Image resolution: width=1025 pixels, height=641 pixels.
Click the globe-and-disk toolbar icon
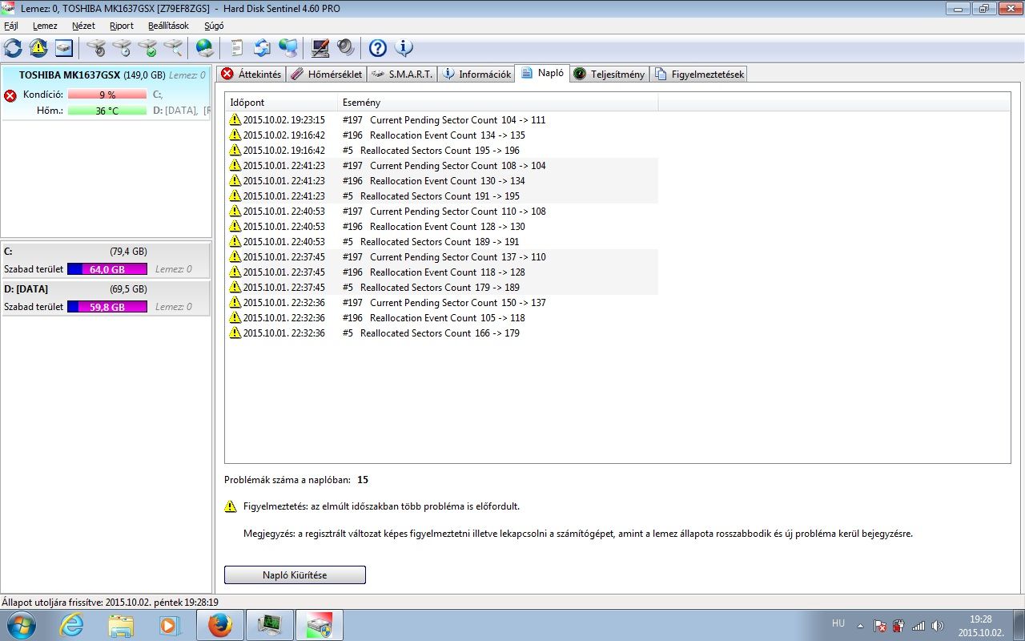coord(205,48)
